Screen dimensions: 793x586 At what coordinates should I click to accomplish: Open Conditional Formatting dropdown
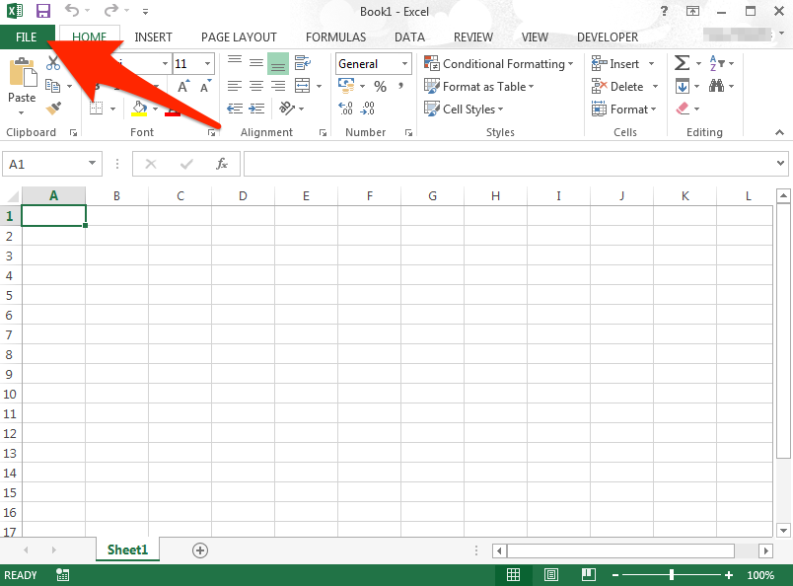pos(499,64)
